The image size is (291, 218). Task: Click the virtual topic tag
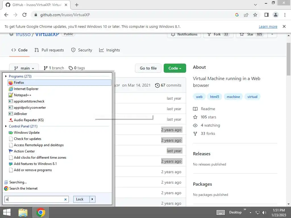click(252, 97)
